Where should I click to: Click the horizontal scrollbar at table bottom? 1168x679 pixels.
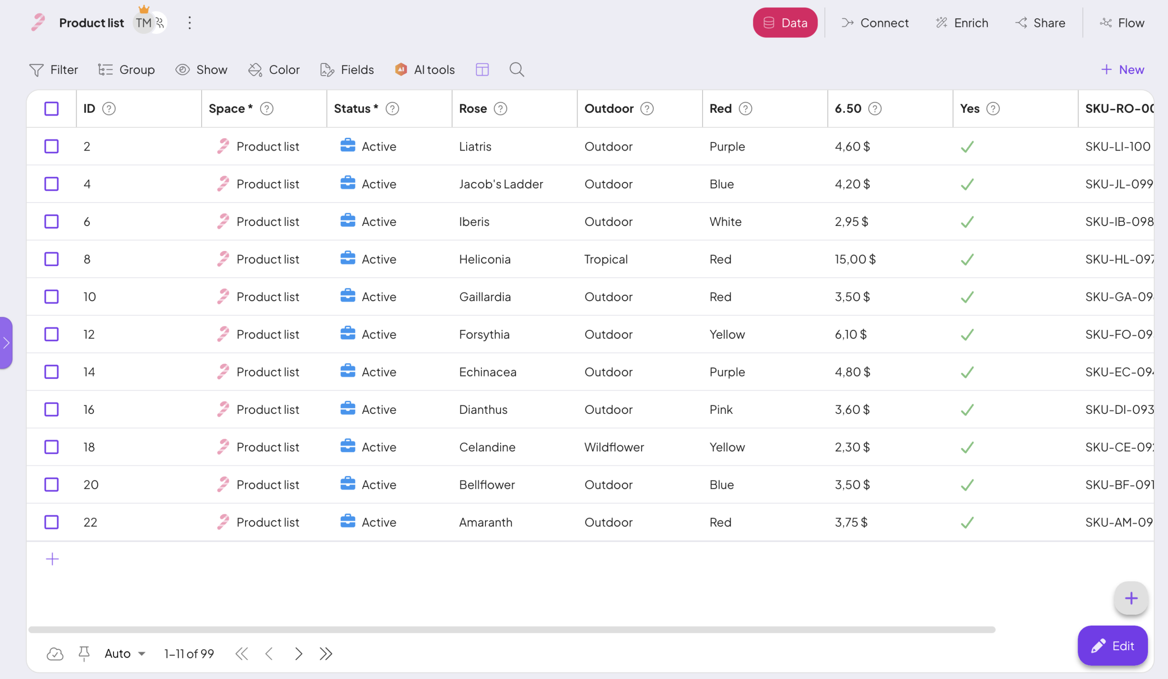pyautogui.click(x=511, y=629)
